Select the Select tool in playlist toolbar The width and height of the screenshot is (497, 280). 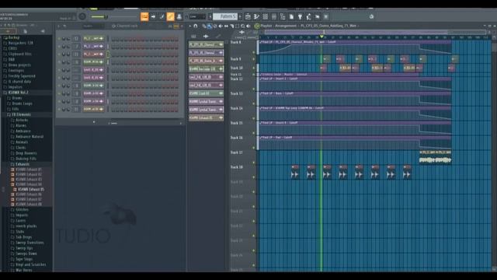(x=237, y=26)
